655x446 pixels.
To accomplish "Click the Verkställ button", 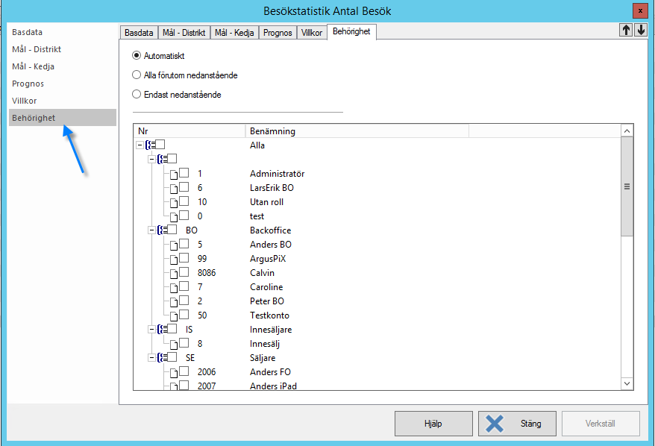I will click(601, 424).
